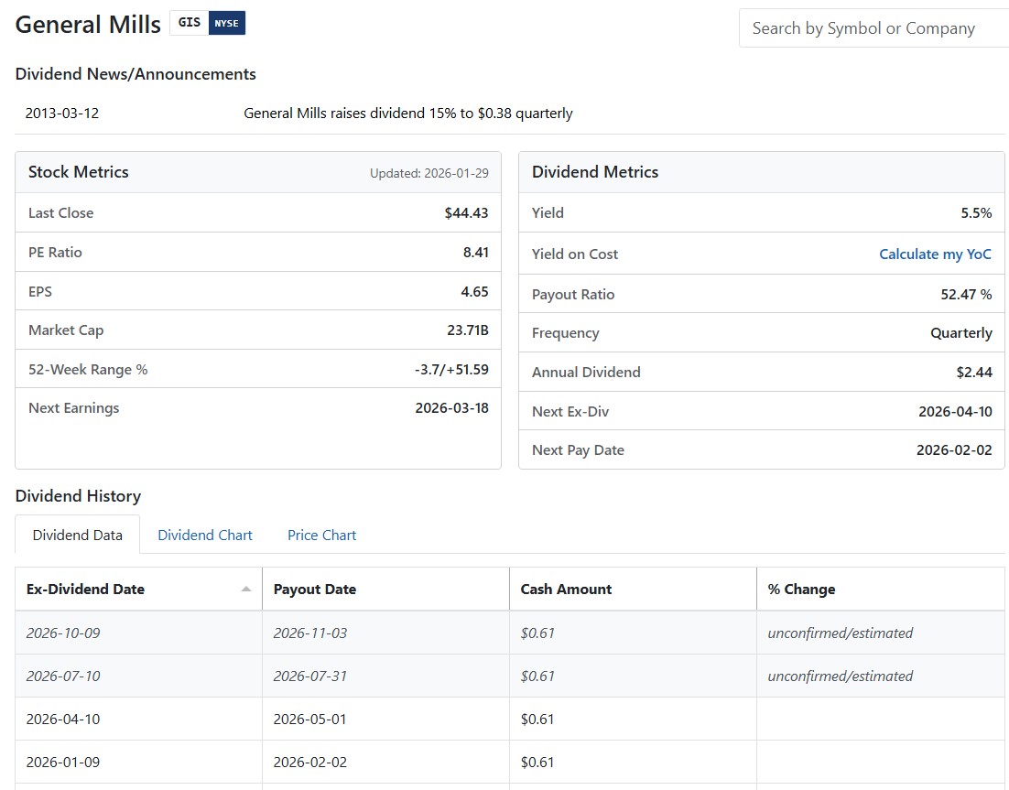1009x790 pixels.
Task: Open the Price Chart tab
Action: [321, 536]
